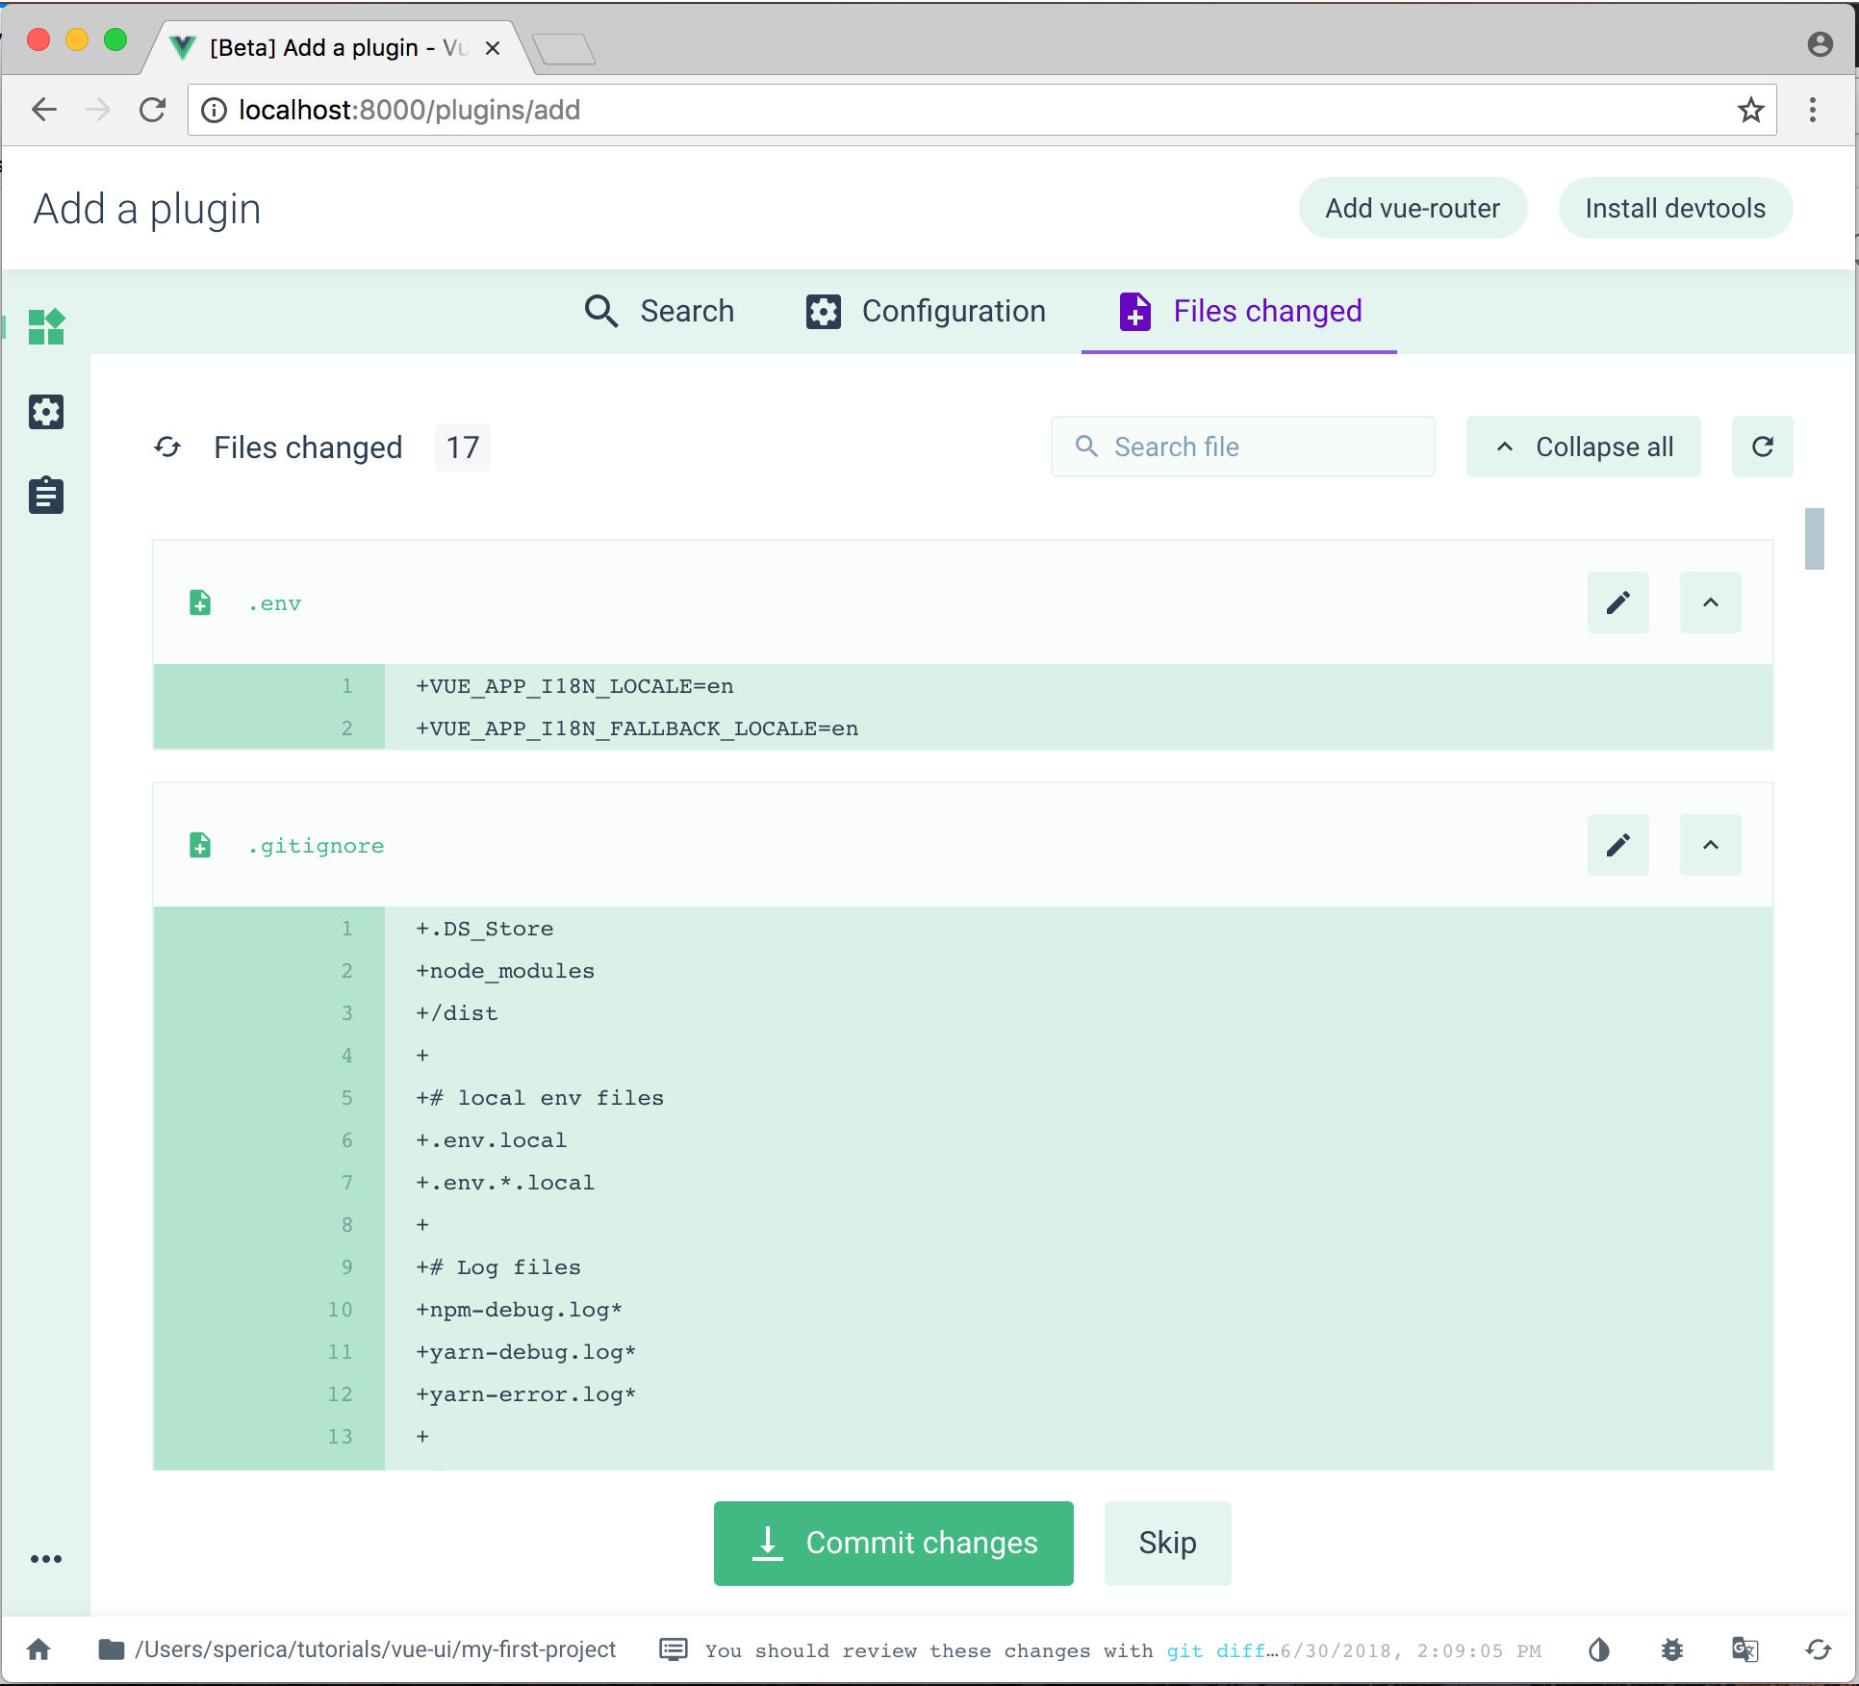
Task: Edit the .env file with the pencil icon
Action: 1617,602
